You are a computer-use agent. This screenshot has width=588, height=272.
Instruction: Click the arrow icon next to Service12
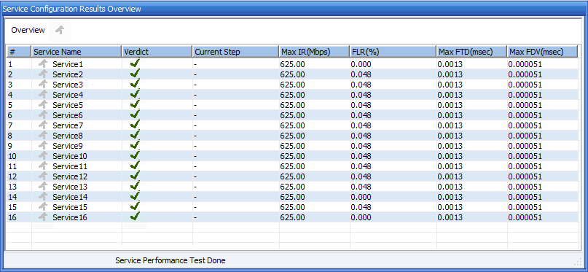44,176
